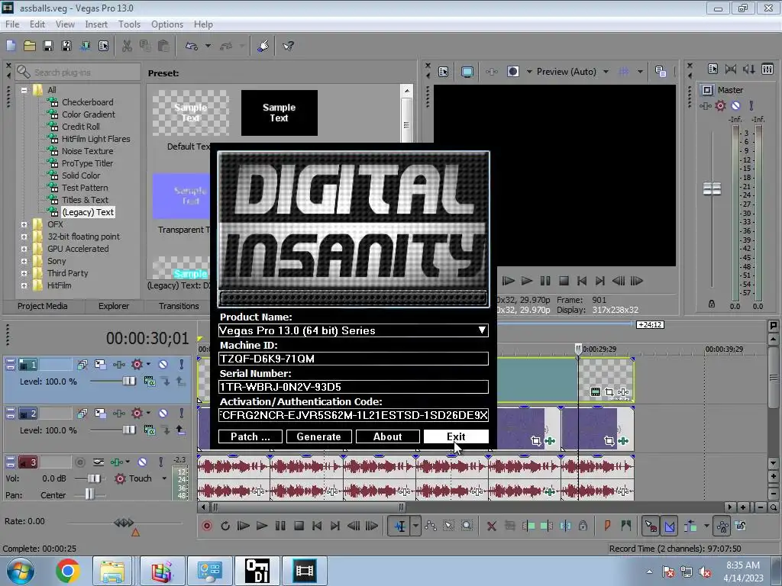Click the Project Properties toolbar icon
The height and width of the screenshot is (586, 782).
click(x=103, y=47)
